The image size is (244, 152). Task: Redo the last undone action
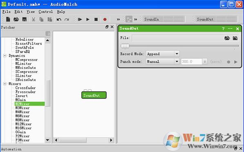(67, 20)
